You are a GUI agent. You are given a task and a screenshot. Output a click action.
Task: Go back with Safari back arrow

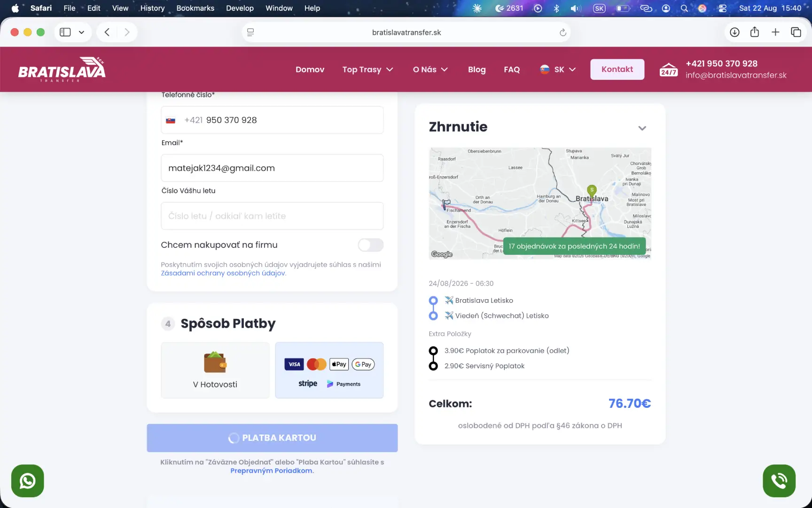tap(107, 32)
